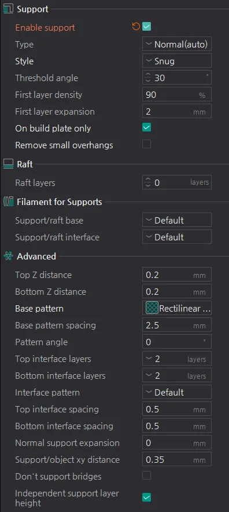Click the Raft section heading
Screen dimensions: 229x512
point(25,164)
